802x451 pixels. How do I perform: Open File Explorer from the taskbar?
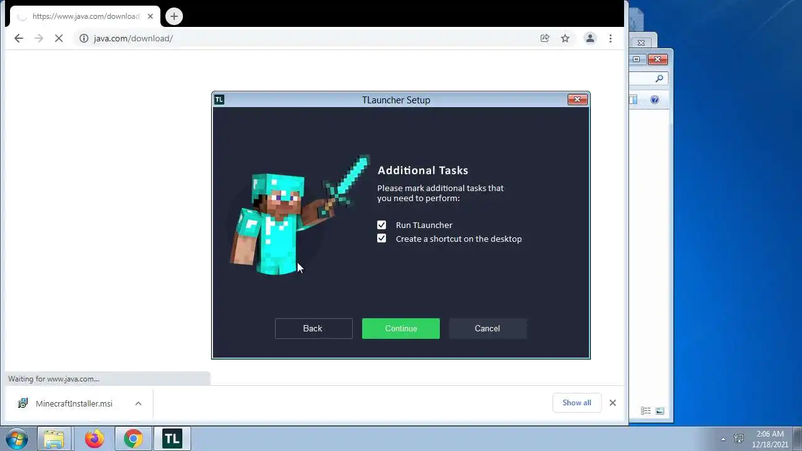point(54,438)
